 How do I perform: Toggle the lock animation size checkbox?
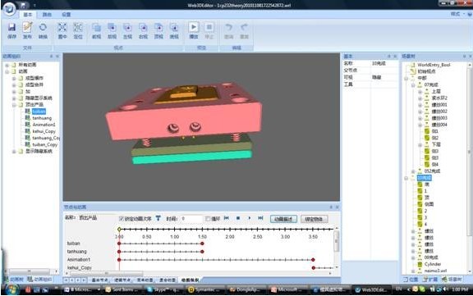[x=122, y=219]
